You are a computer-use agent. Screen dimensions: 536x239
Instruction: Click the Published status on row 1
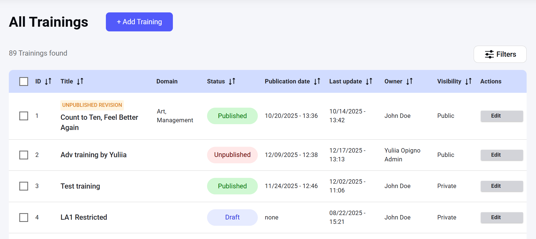pyautogui.click(x=232, y=116)
